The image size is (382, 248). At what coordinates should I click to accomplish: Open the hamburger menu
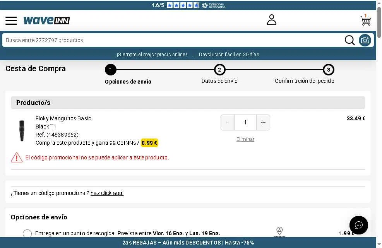pos(11,21)
